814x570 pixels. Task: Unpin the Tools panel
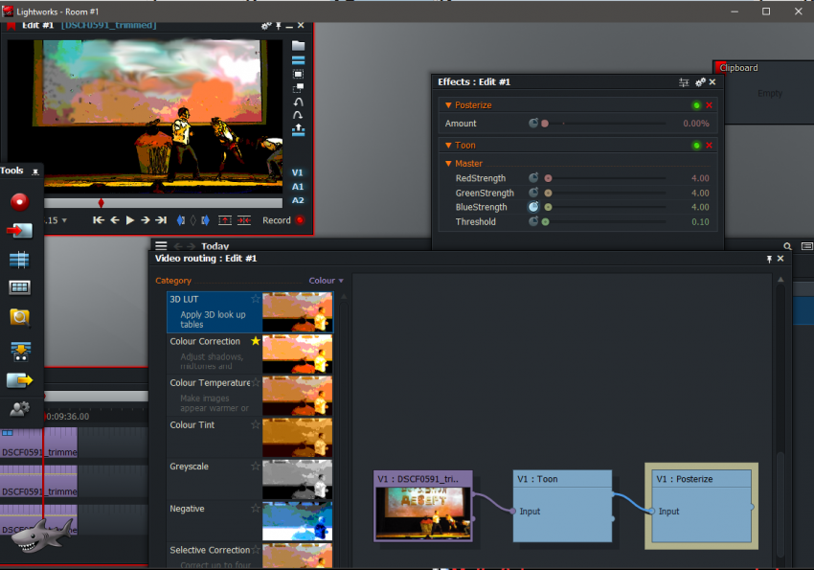(35, 171)
